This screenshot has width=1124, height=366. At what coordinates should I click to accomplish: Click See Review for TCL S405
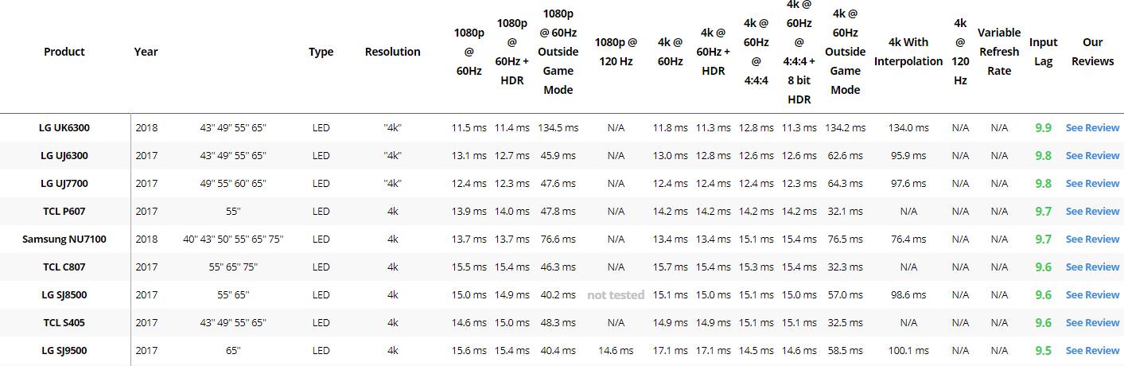coord(1092,322)
